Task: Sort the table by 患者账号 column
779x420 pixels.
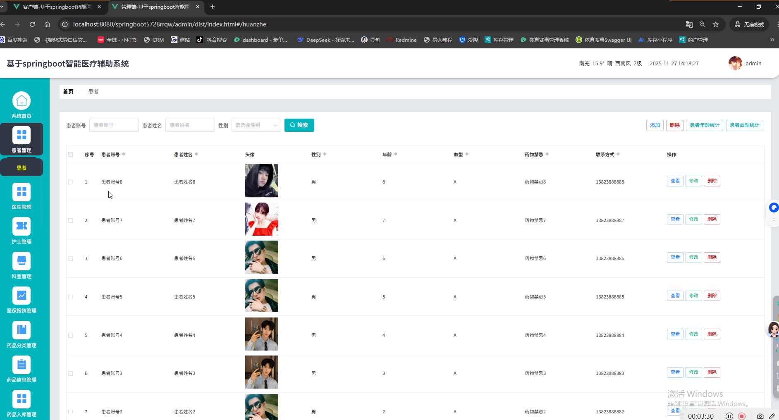Action: [x=124, y=154]
